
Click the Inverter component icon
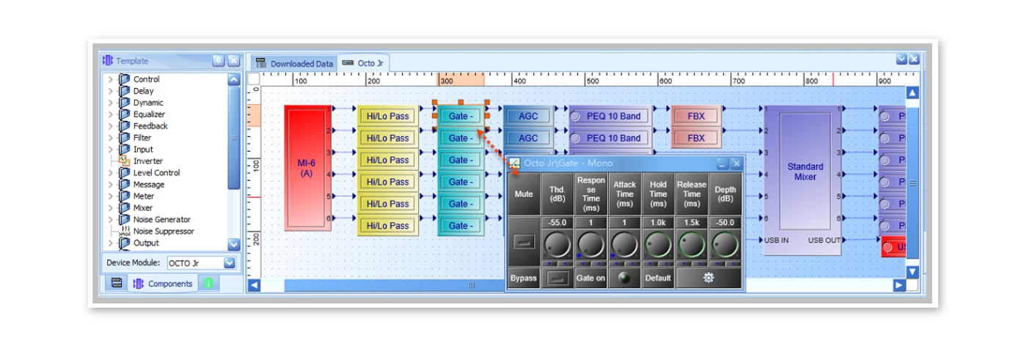tap(124, 161)
